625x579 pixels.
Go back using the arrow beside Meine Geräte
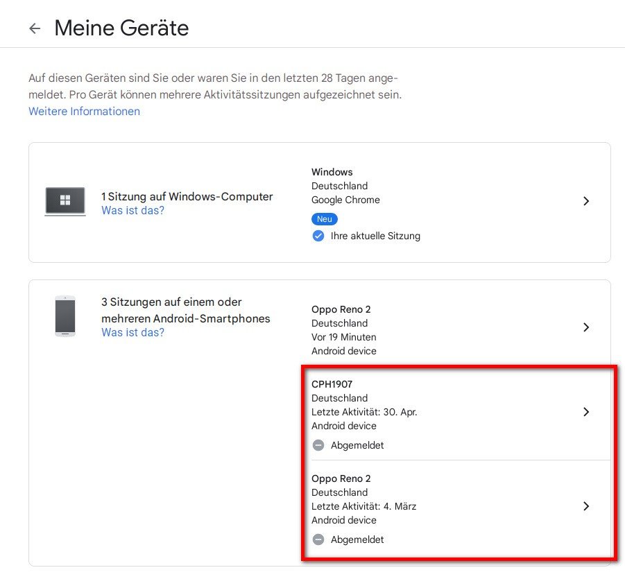coord(35,28)
